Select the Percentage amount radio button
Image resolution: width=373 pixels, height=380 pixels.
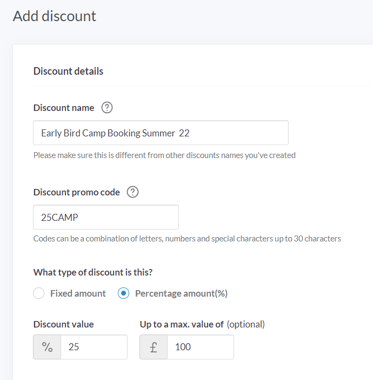click(124, 293)
